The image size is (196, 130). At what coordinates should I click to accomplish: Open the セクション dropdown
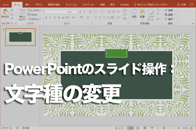pyautogui.click(x=35, y=19)
